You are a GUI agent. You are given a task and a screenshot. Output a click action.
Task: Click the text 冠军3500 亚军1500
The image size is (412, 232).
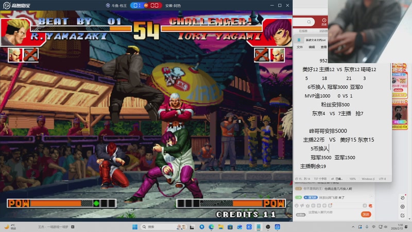(x=333, y=158)
